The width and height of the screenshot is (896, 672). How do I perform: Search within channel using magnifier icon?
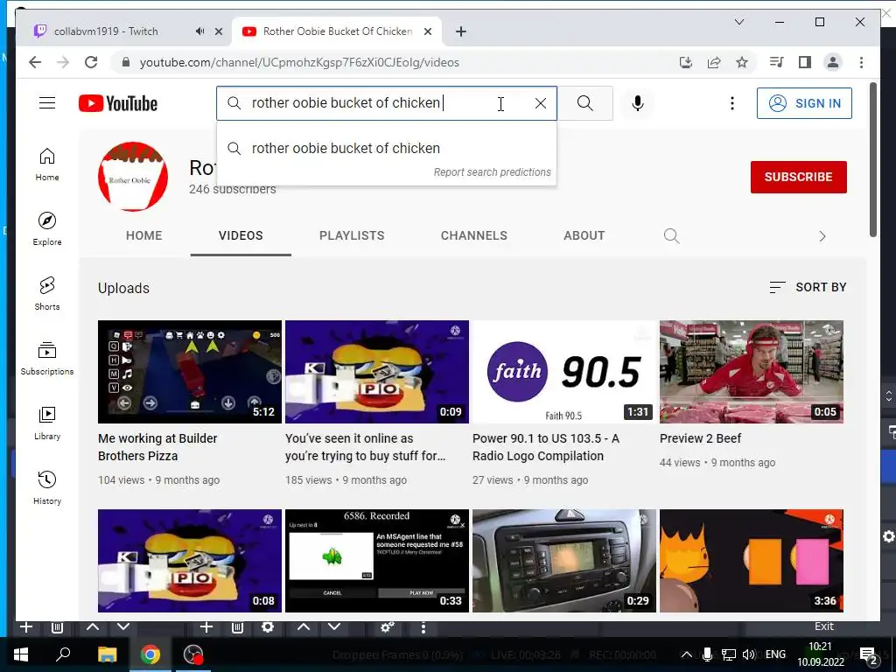tap(671, 235)
